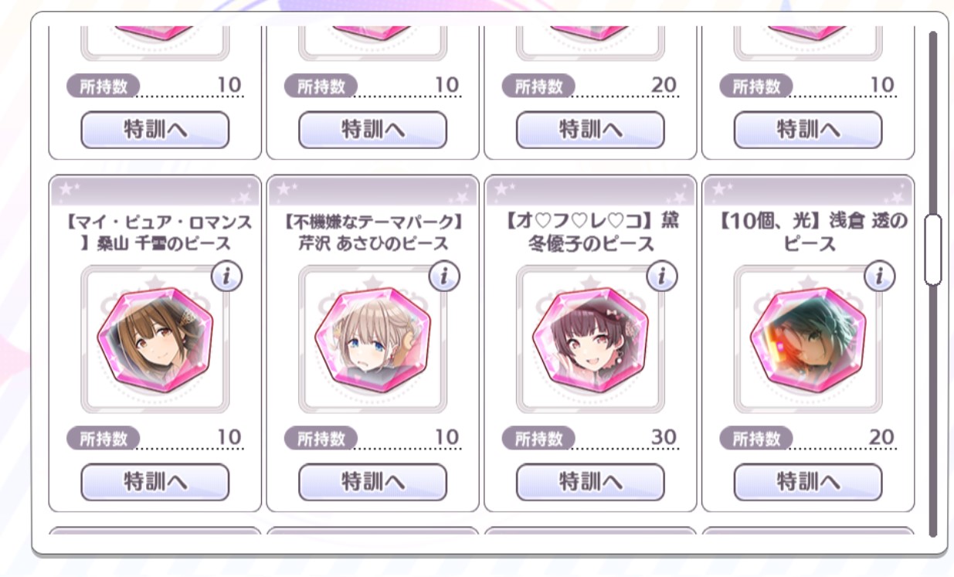This screenshot has height=577, width=954.
Task: Select 芹沢 あさひ pink gem piece icon
Action: point(372,340)
